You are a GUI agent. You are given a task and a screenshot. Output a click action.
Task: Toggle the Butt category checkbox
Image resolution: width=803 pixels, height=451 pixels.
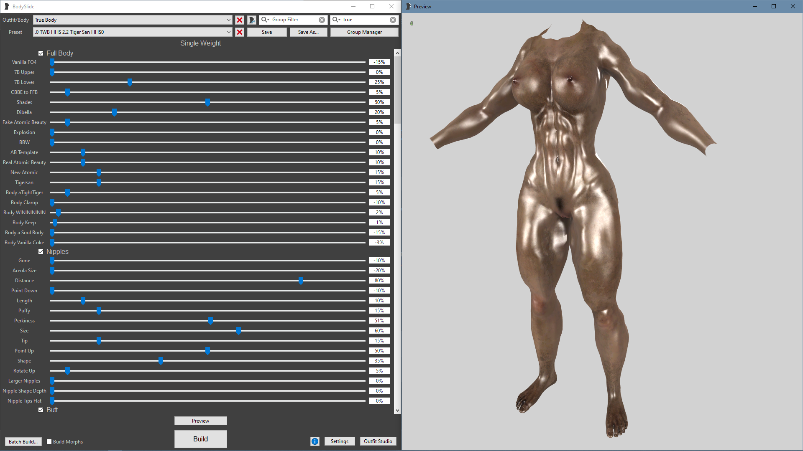[41, 410]
